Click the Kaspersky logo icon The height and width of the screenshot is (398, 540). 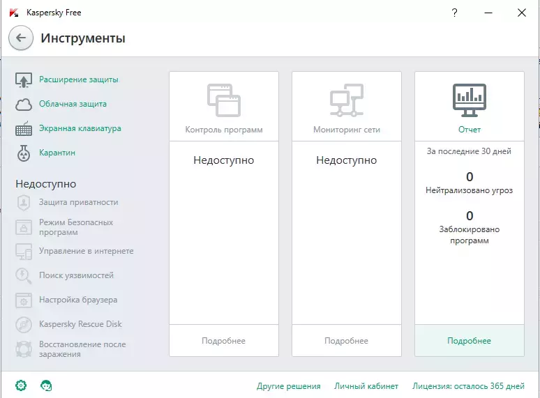coord(14,13)
